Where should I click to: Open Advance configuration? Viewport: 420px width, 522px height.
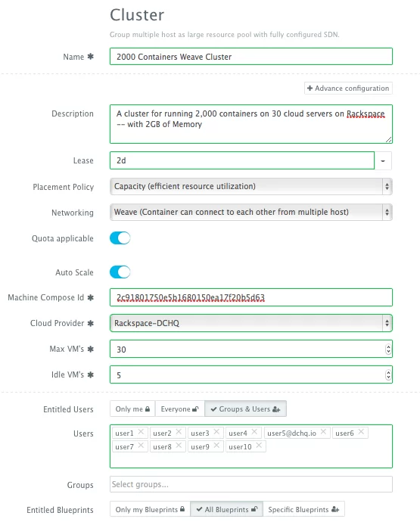click(348, 89)
